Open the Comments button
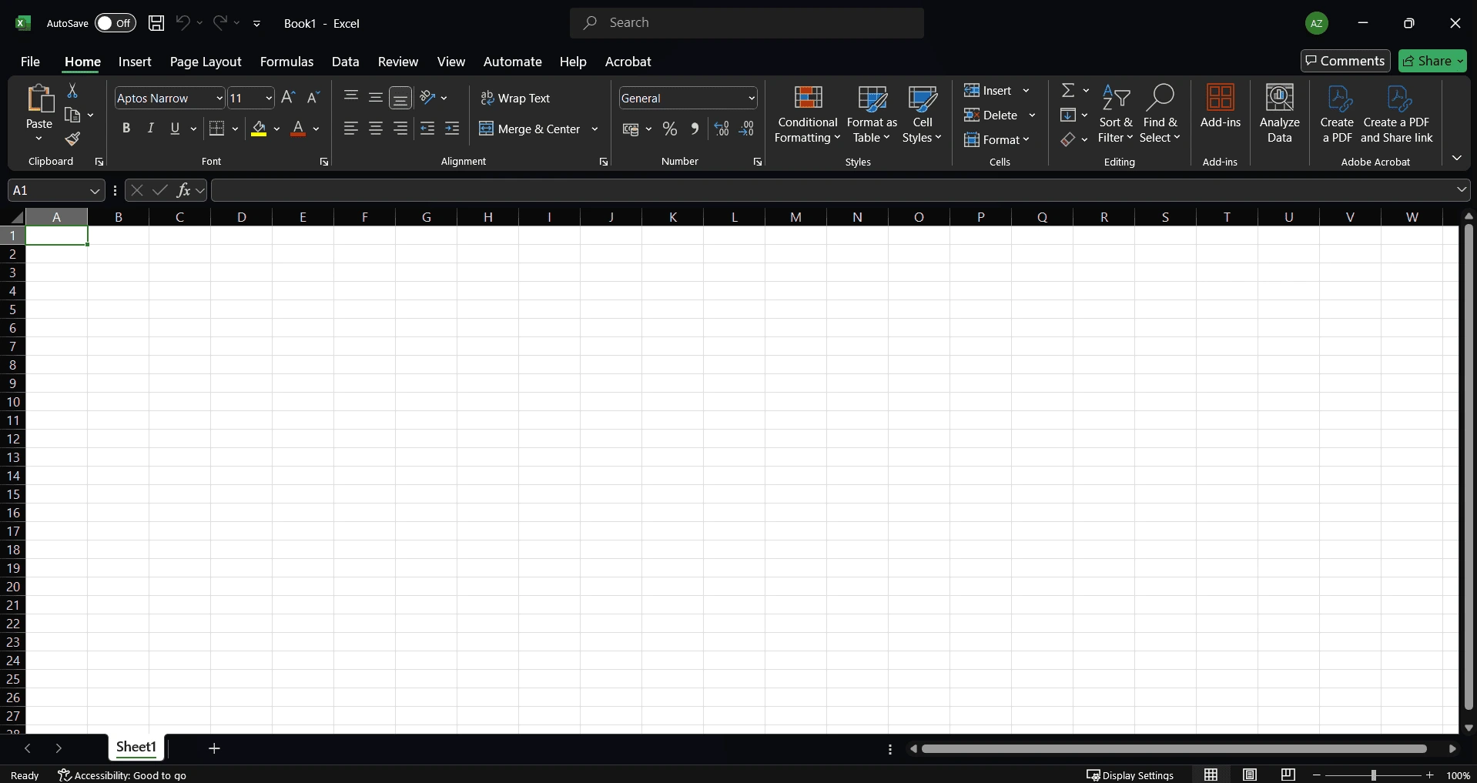The image size is (1477, 783). pyautogui.click(x=1345, y=61)
